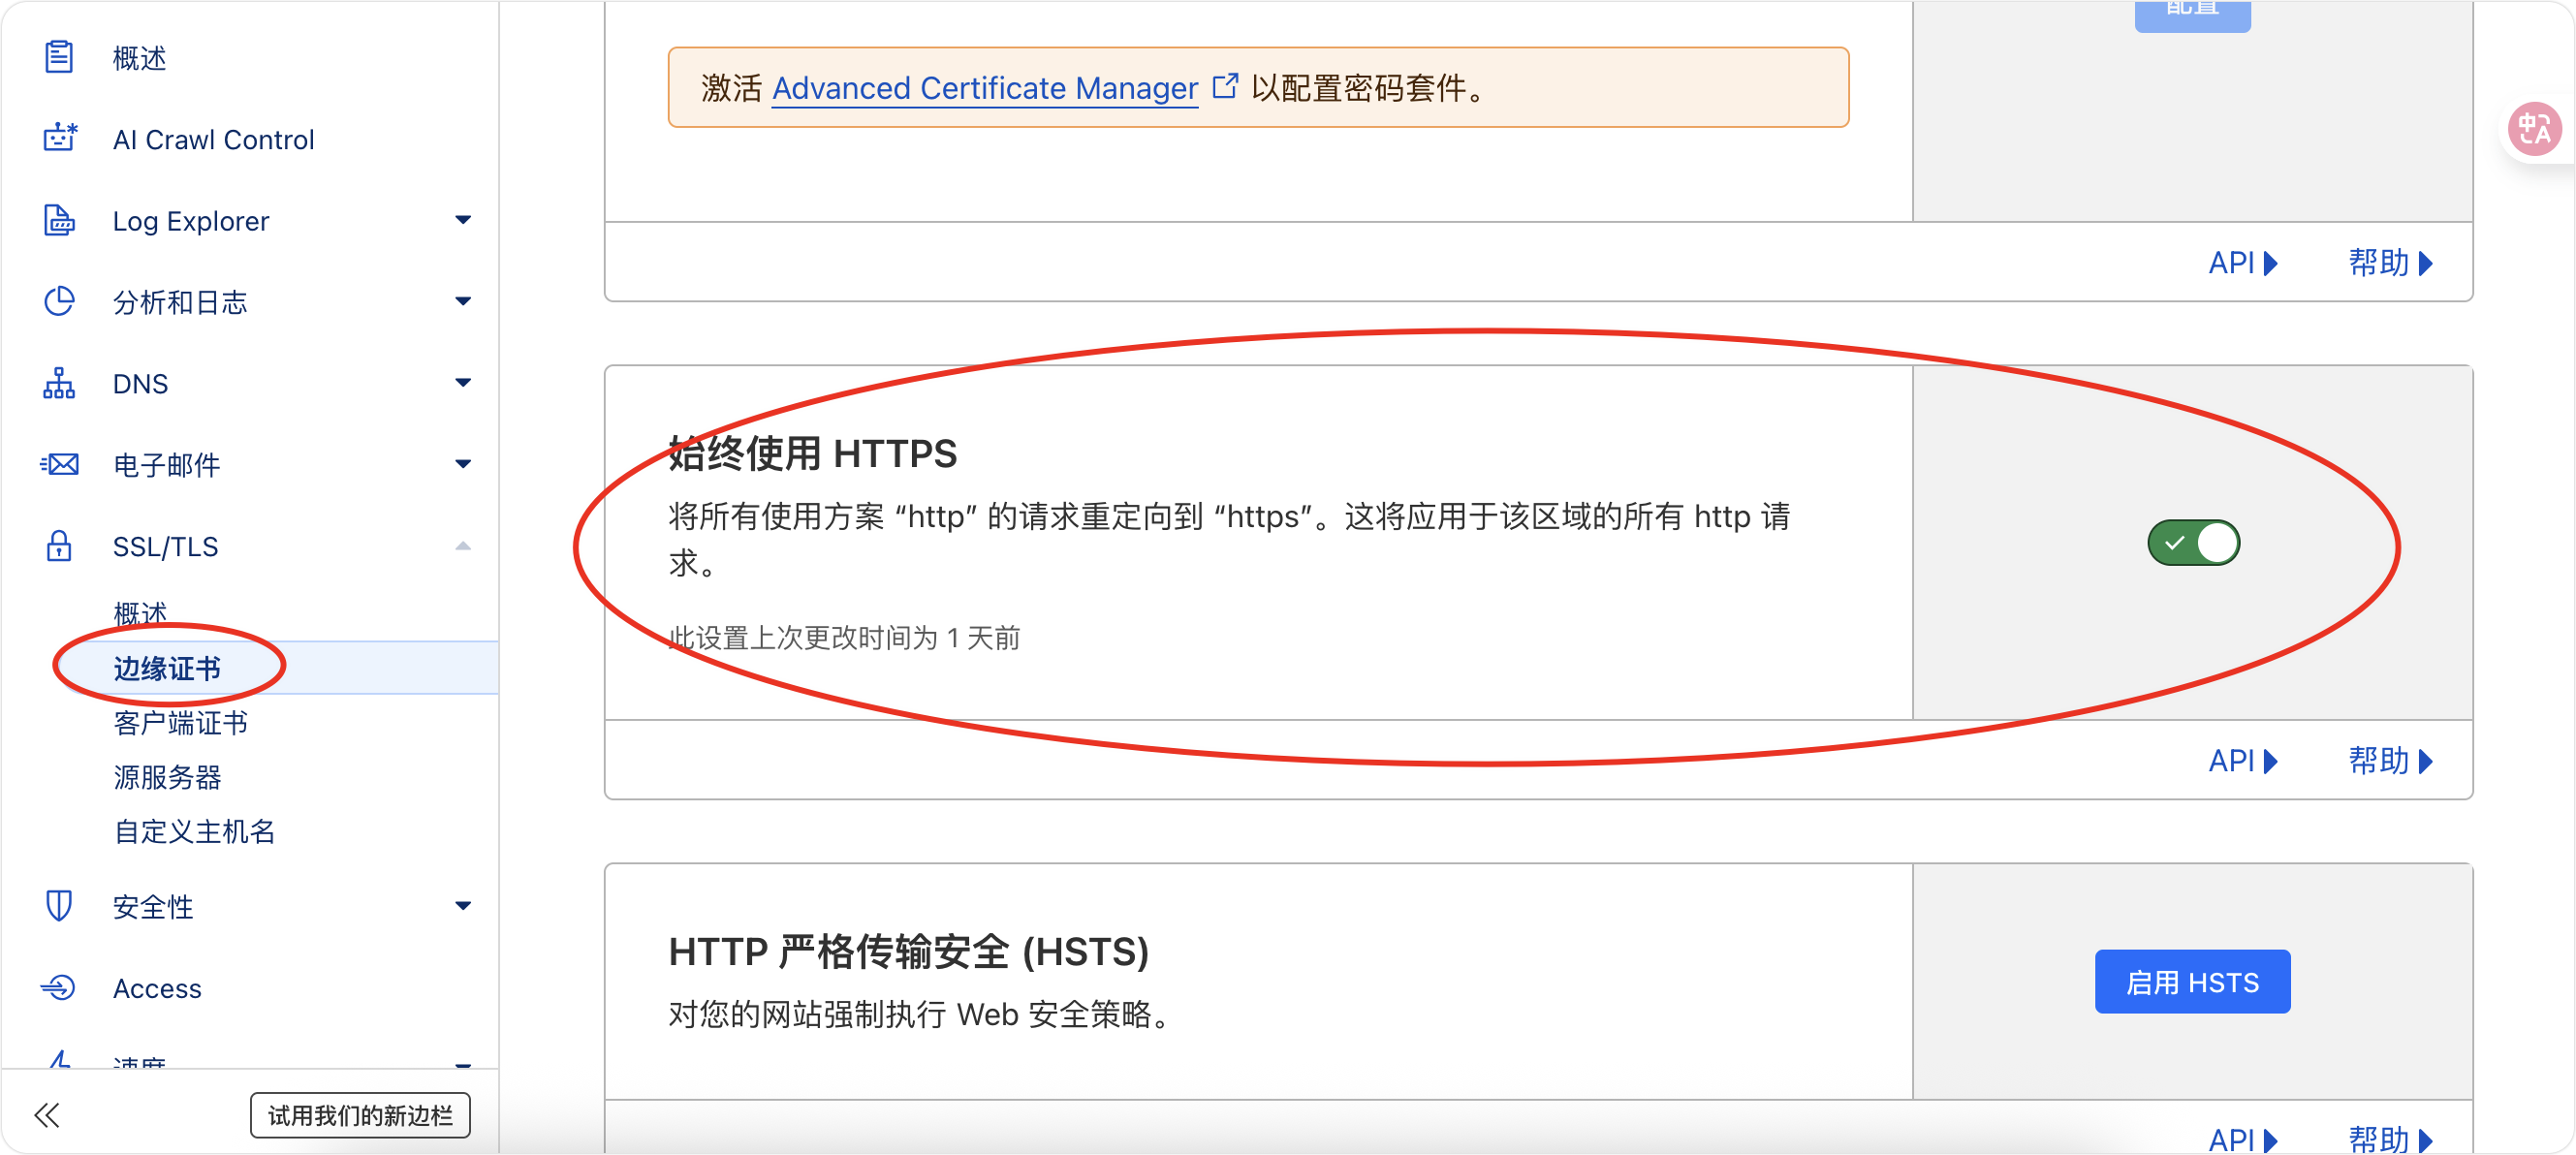The image size is (2576, 1155).
Task: Open the 电子邮件 menu item
Action: click(x=166, y=465)
